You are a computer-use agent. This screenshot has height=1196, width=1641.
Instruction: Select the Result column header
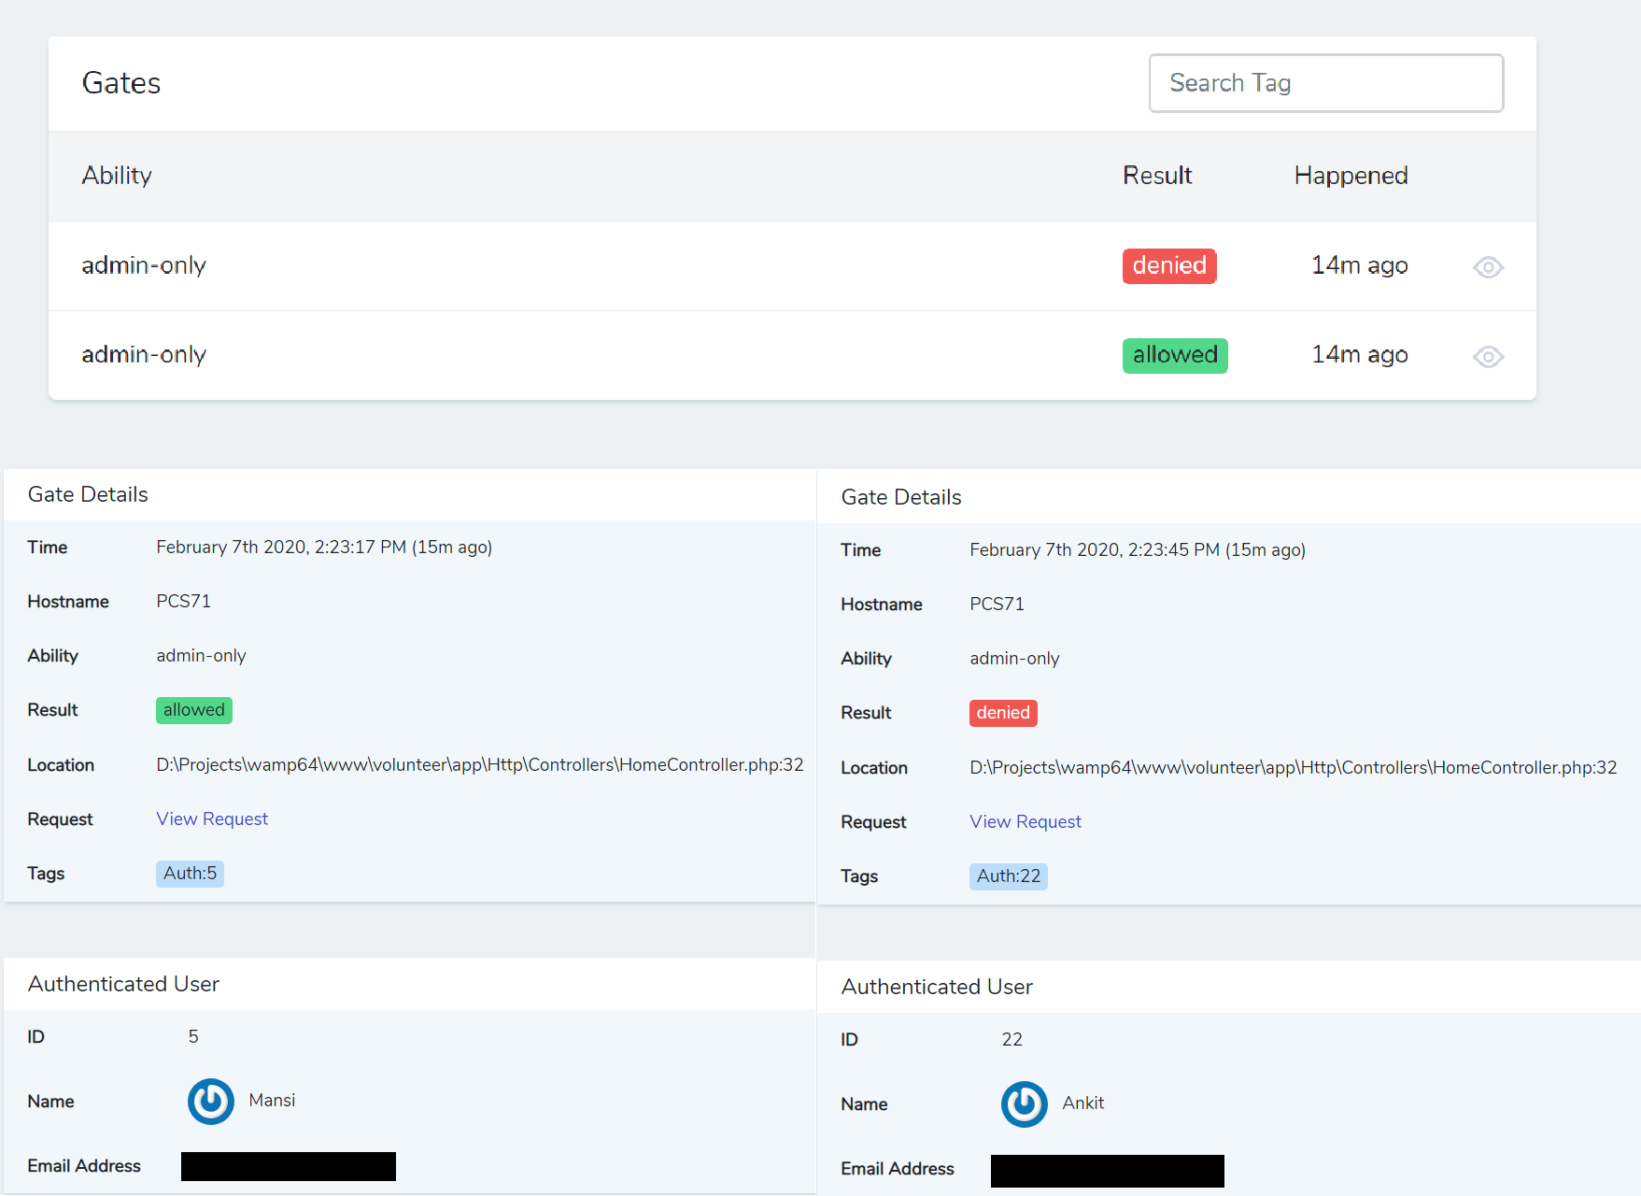pos(1157,176)
